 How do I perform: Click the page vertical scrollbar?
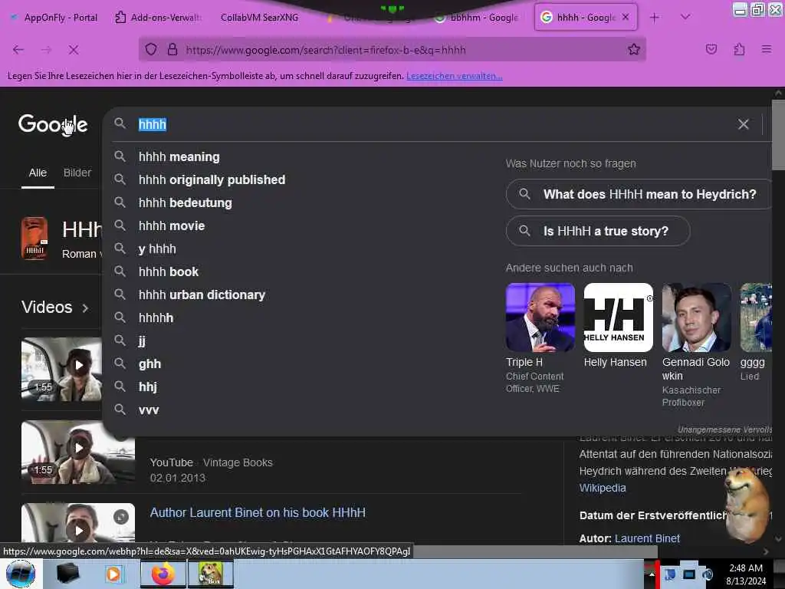pyautogui.click(x=778, y=135)
